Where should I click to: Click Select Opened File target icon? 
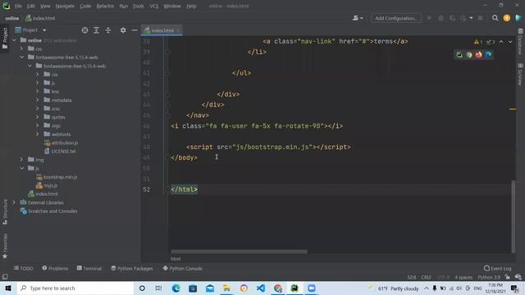point(84,30)
